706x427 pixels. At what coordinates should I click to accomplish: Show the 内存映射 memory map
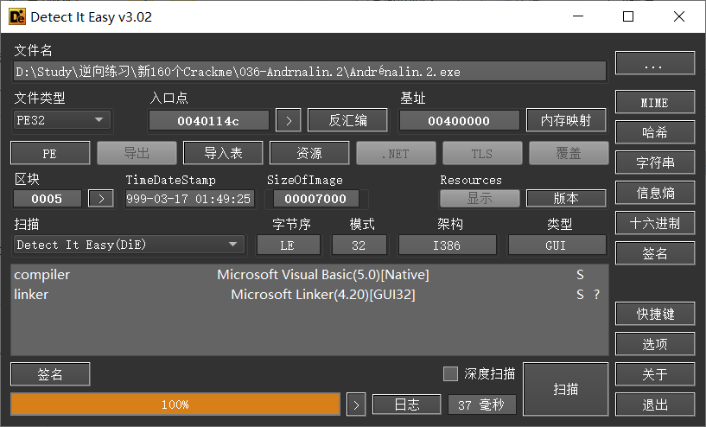[566, 120]
